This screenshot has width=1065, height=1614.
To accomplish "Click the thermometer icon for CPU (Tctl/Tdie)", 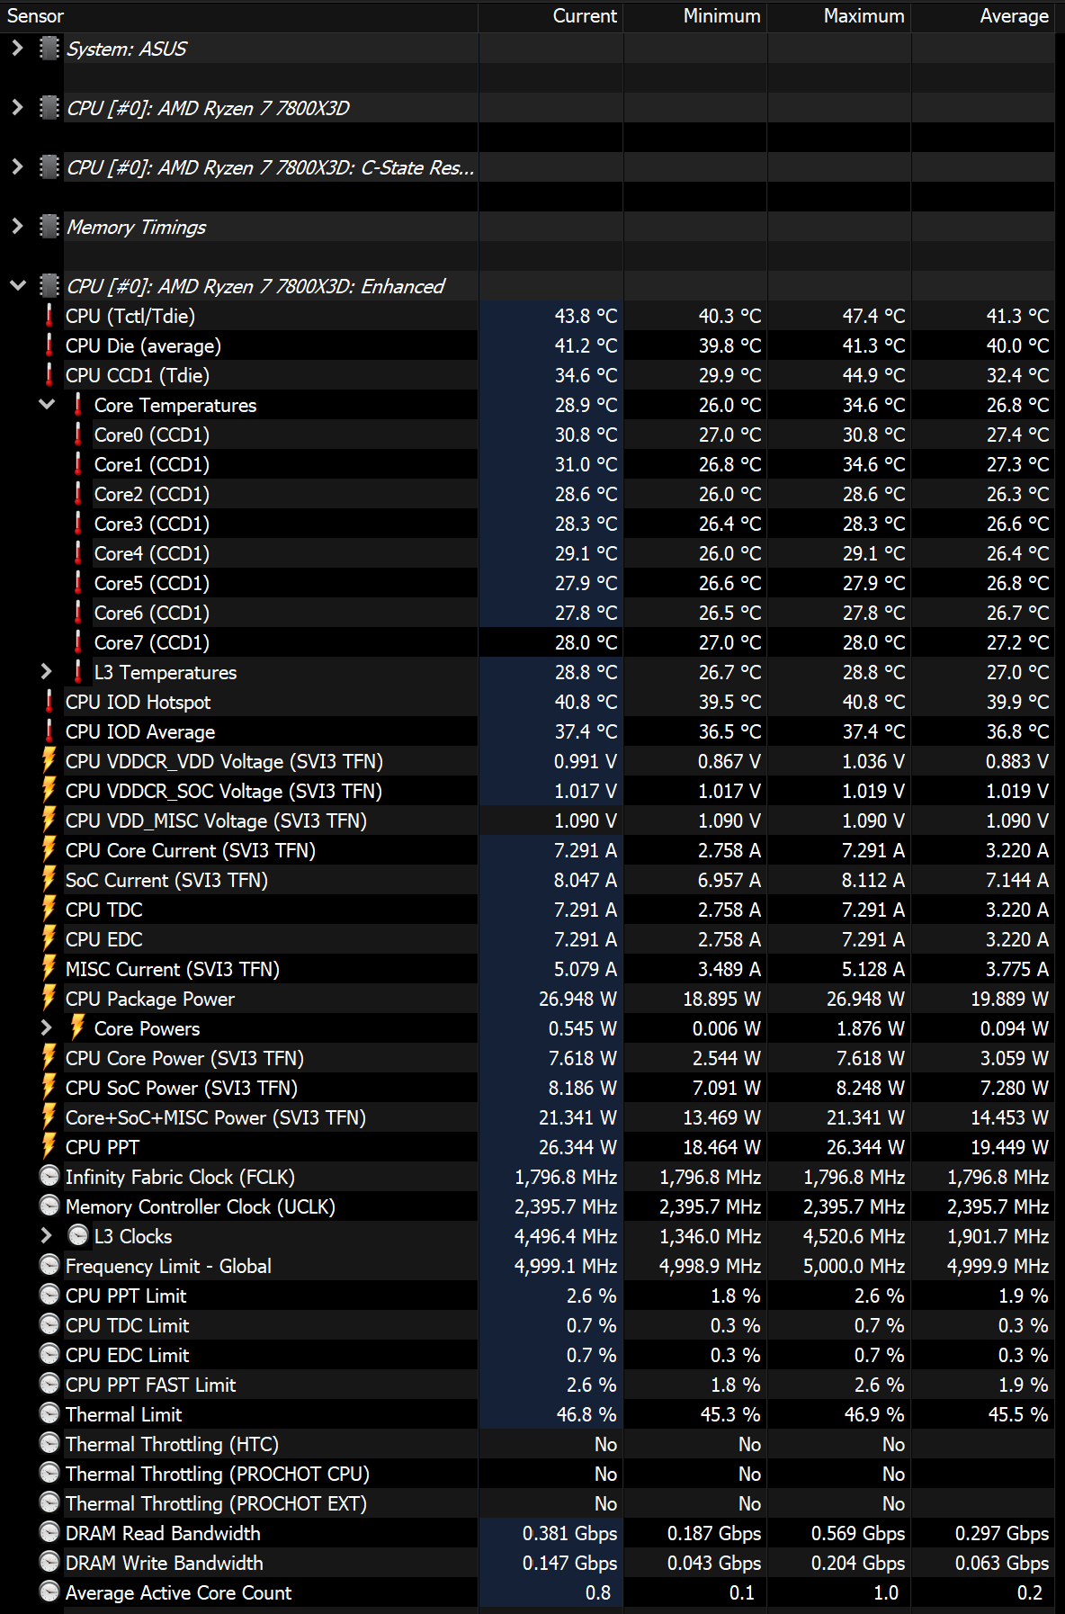I will [49, 316].
